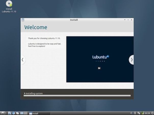Maximize the Install window
The width and height of the screenshot is (154, 115).
tap(128, 20)
